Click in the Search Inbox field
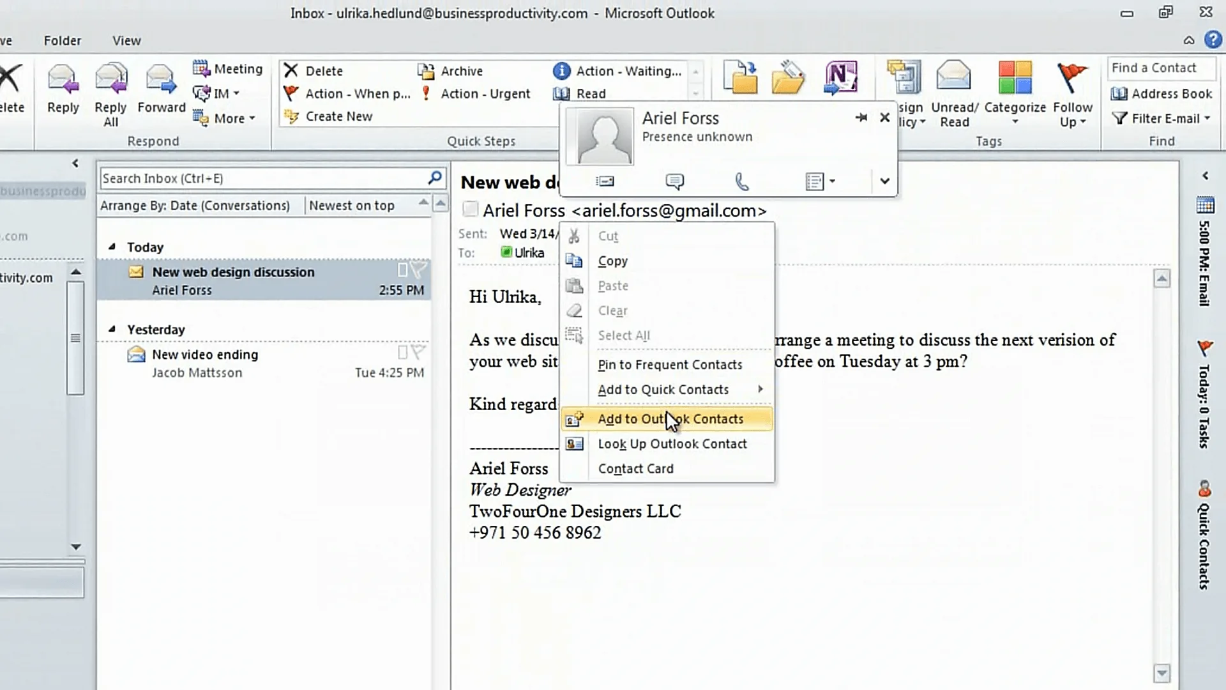The image size is (1226, 690). click(x=262, y=178)
